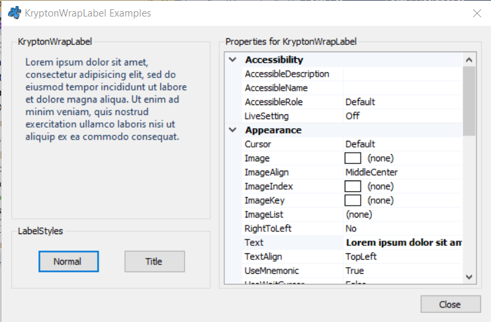Select the LiveSetting property name
The image size is (491, 322).
pyautogui.click(x=267, y=116)
